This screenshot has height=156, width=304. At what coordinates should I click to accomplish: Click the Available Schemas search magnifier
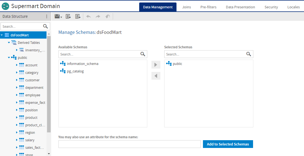coord(143,54)
